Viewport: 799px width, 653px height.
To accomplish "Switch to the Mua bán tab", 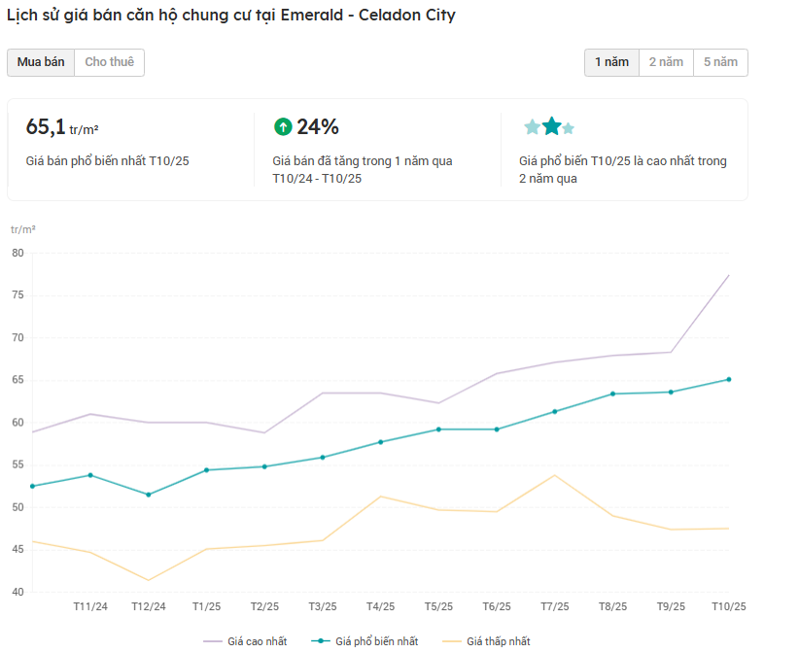I will [41, 62].
